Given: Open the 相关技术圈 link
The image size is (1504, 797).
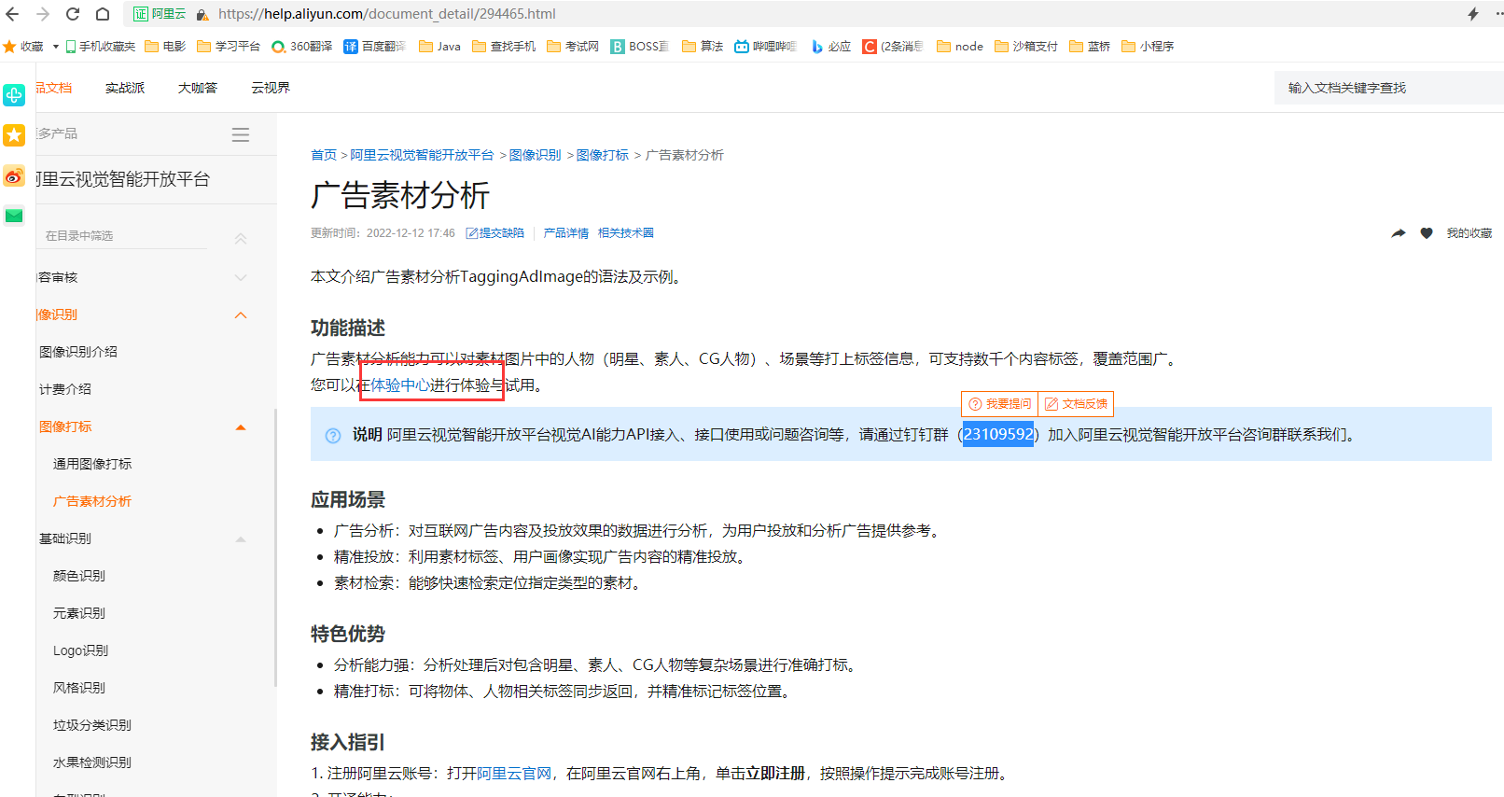Looking at the screenshot, I should coord(626,233).
